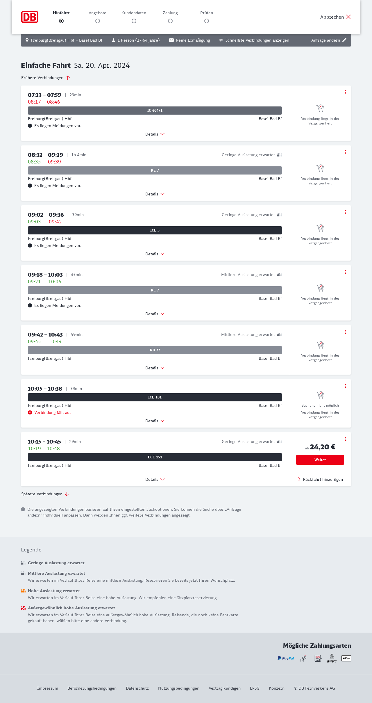Screen dimensions: 372x703
Task: Click the Hinfahrt step radio indicator
Action: click(61, 21)
